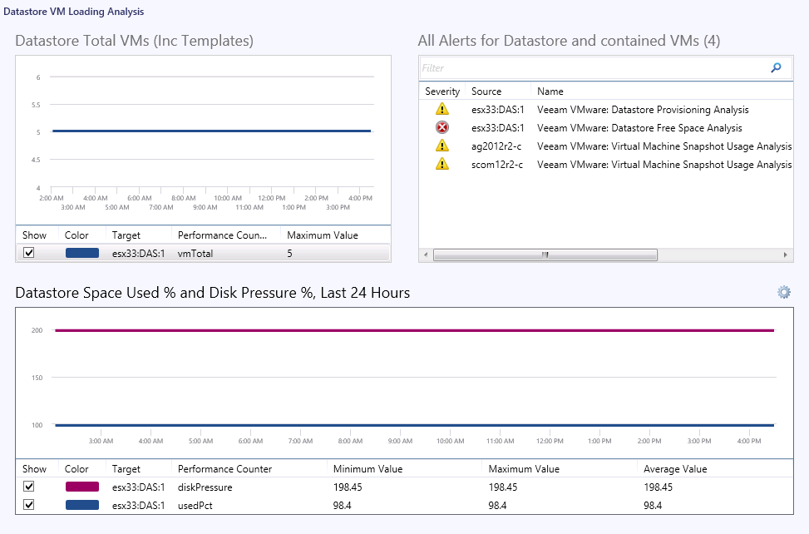809x534 pixels.
Task: Sort alerts by the Severity column header
Action: (442, 91)
